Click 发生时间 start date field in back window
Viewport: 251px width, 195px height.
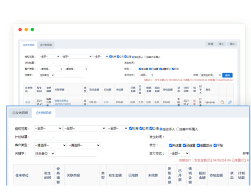click(x=145, y=63)
